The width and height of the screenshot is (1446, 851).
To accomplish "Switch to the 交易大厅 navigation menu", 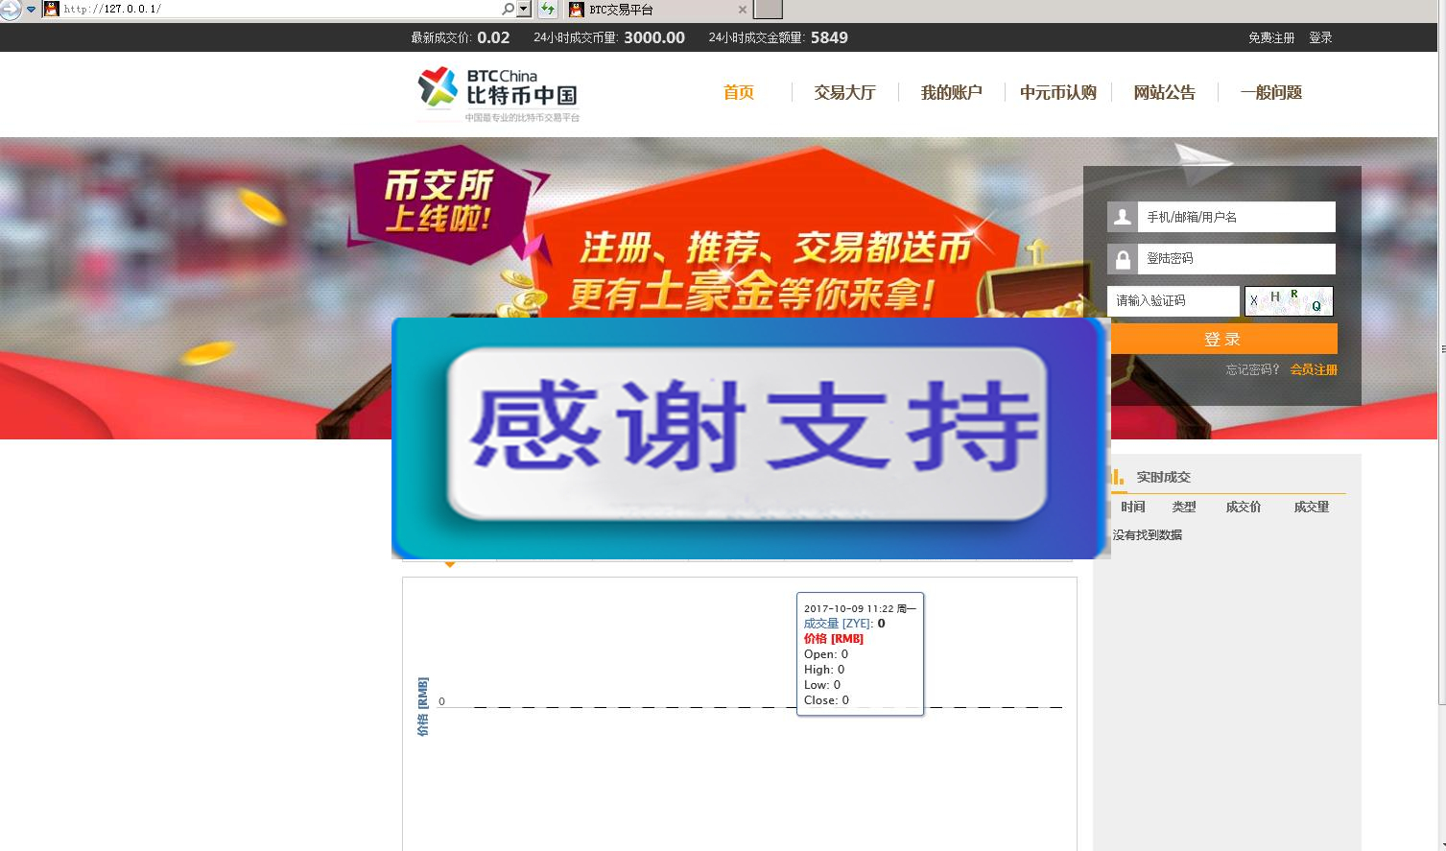I will [x=843, y=92].
